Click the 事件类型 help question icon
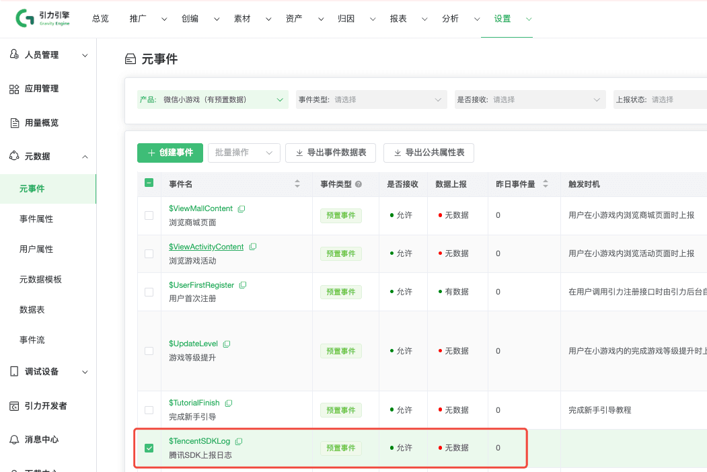 [x=359, y=184]
